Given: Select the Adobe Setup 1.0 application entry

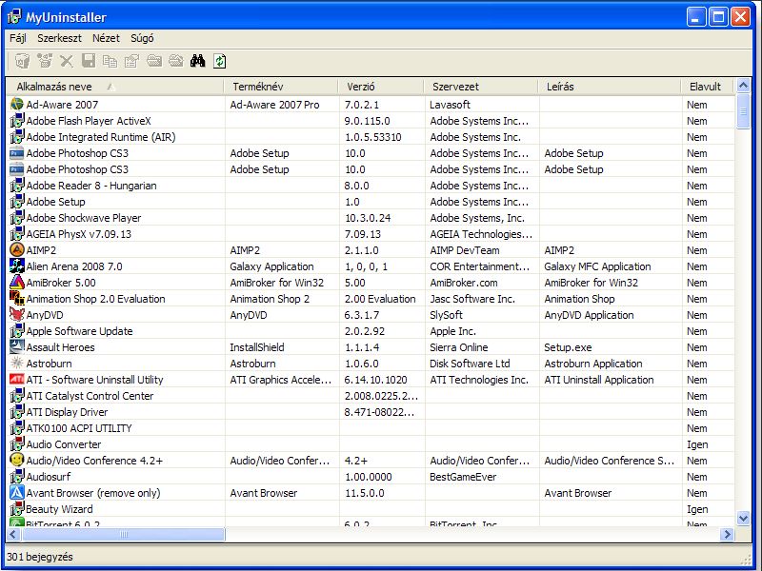Looking at the screenshot, I should pos(55,202).
